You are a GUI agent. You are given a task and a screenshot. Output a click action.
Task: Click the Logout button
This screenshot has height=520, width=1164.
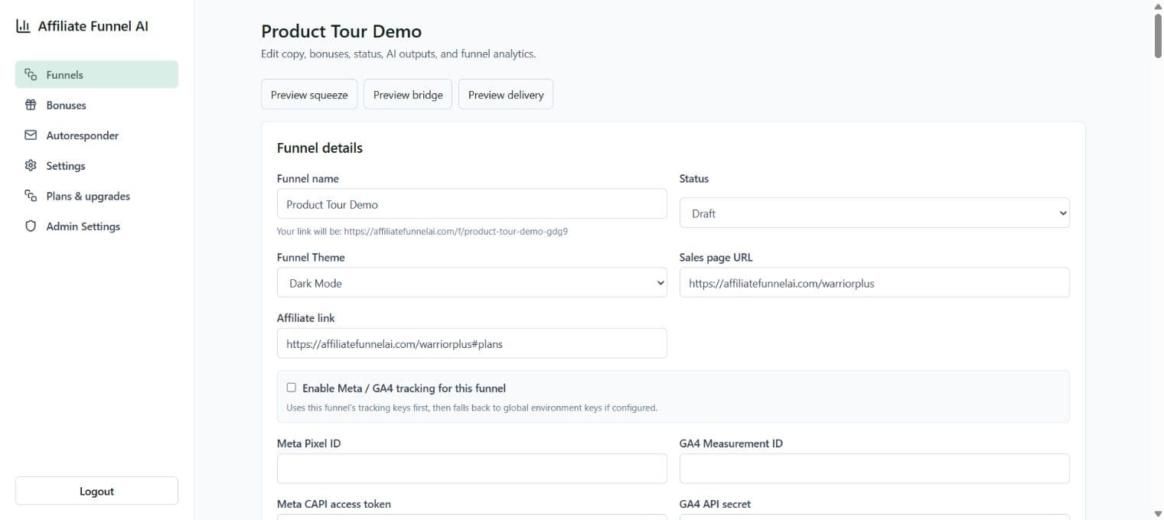[96, 491]
